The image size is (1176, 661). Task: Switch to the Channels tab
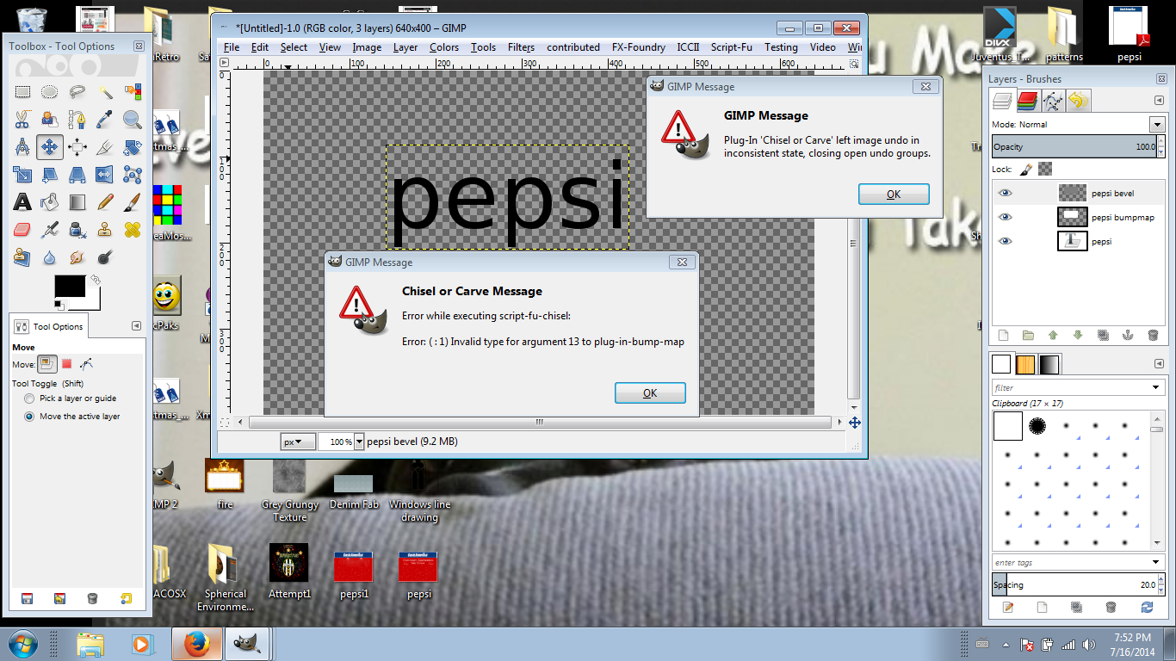1027,102
